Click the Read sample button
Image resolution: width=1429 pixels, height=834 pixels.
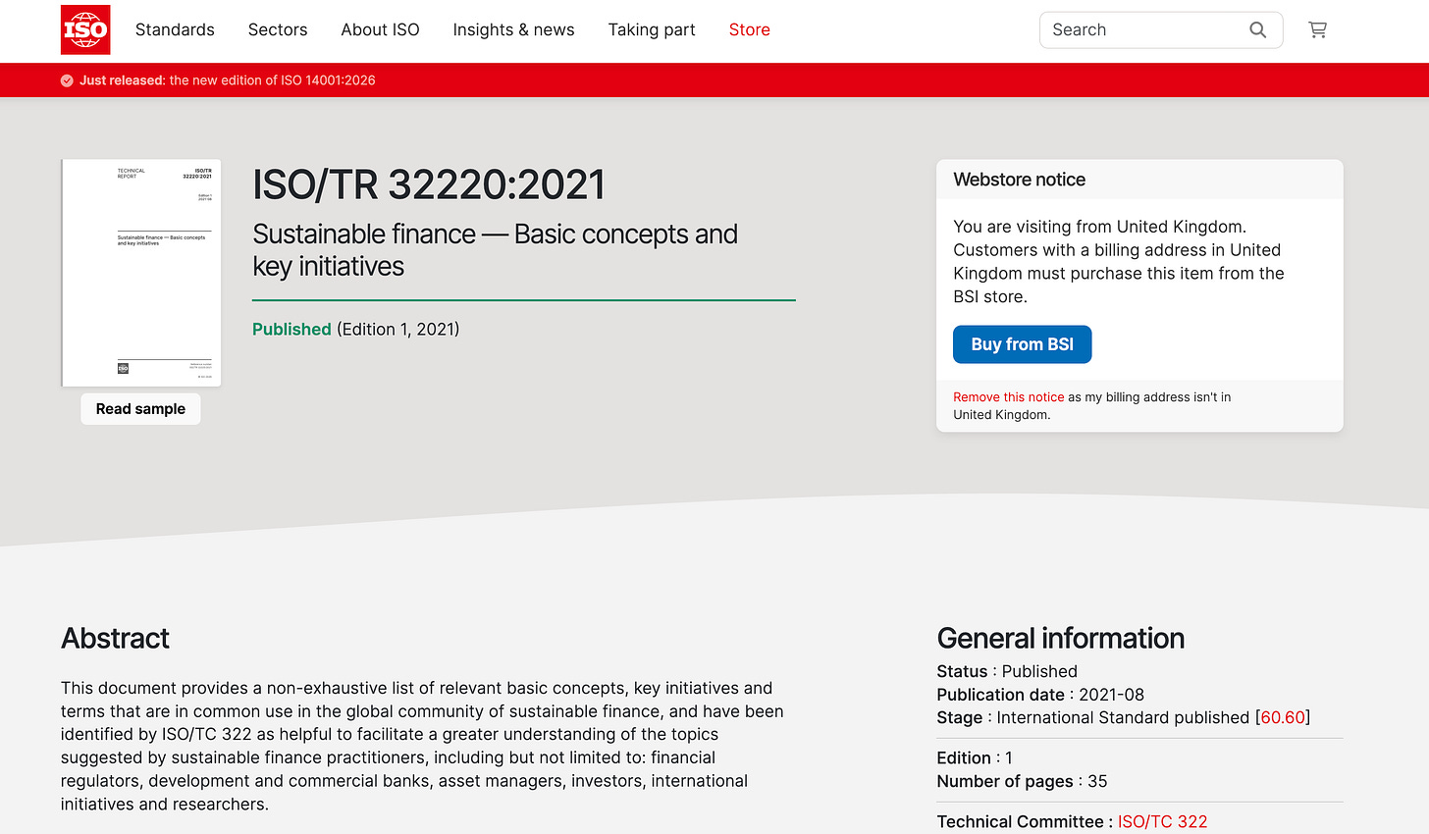(x=140, y=409)
